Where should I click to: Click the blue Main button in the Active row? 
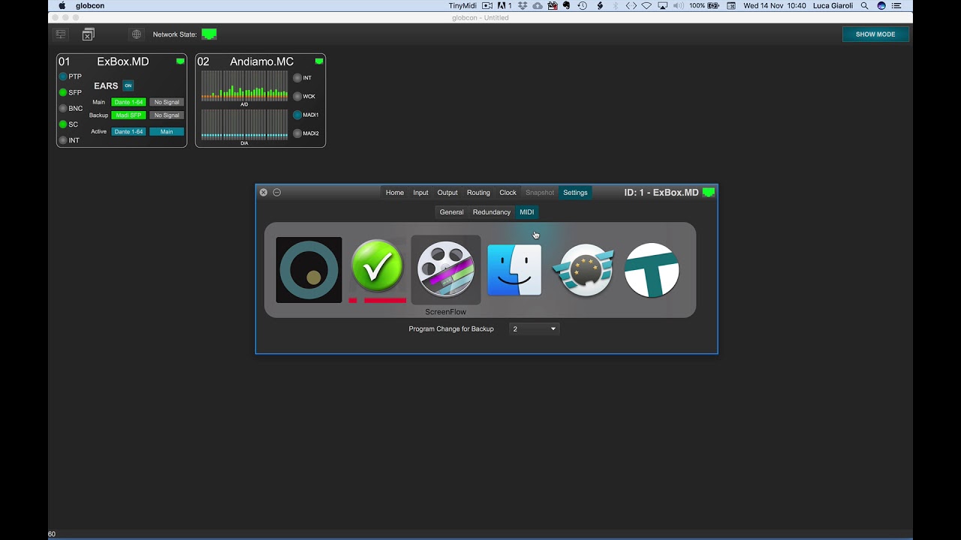[x=167, y=132]
